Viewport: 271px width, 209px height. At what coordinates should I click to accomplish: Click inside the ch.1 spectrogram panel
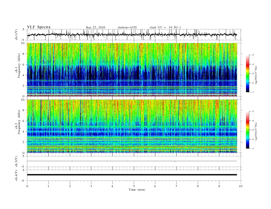(x=132, y=70)
